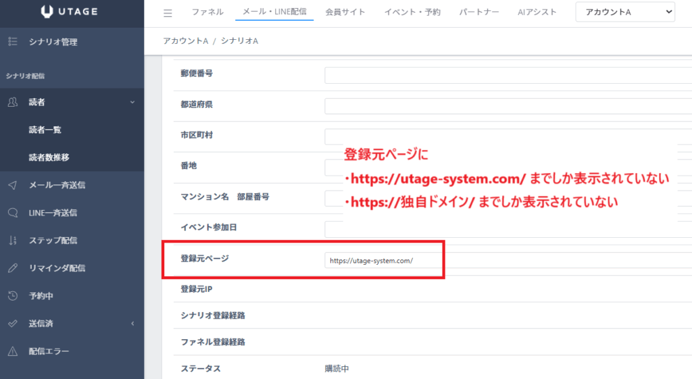Screen dimensions: 692x379
Task: Click the ステータス label
Action: [x=200, y=368]
